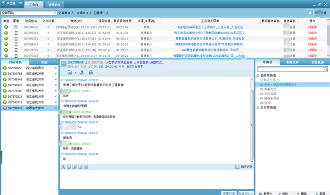
Task: Open the 聊天记录 chat history
Action: point(245,167)
